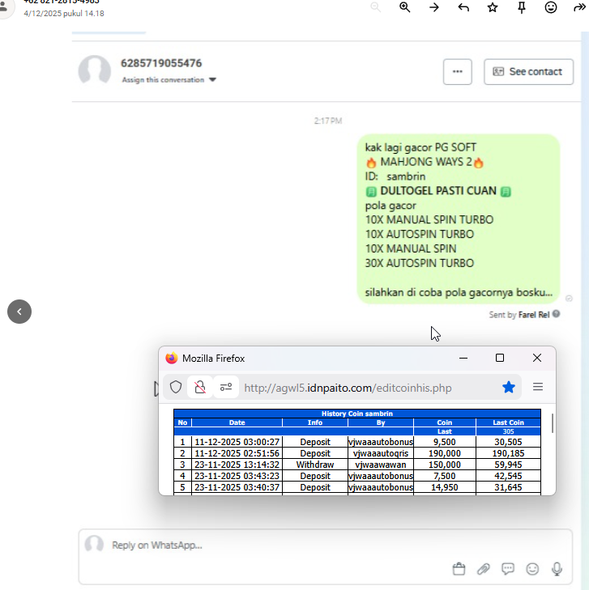Click the help icon next to Farel Rel
Viewport: 589px width, 590px height.
tap(557, 314)
